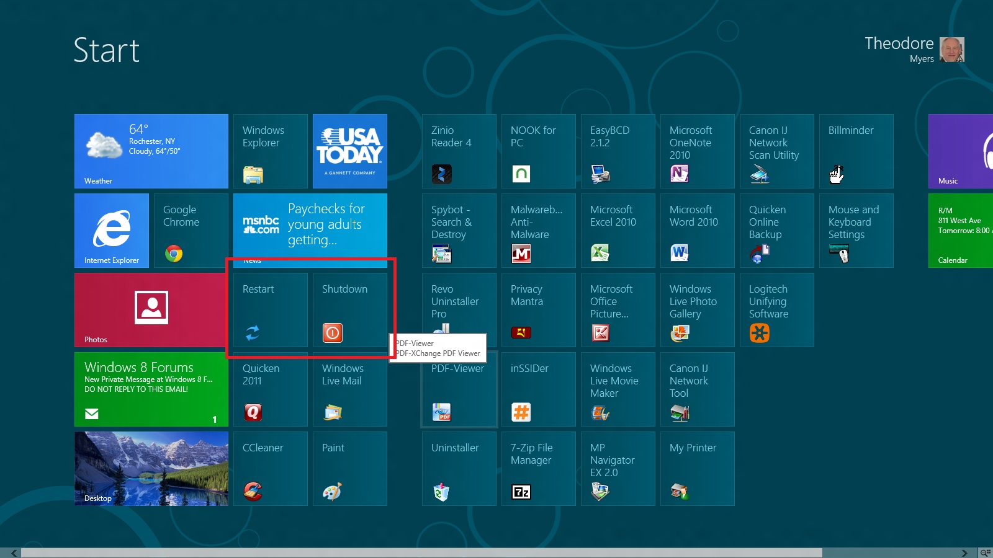
Task: Open NOOK for PC
Action: tap(538, 151)
